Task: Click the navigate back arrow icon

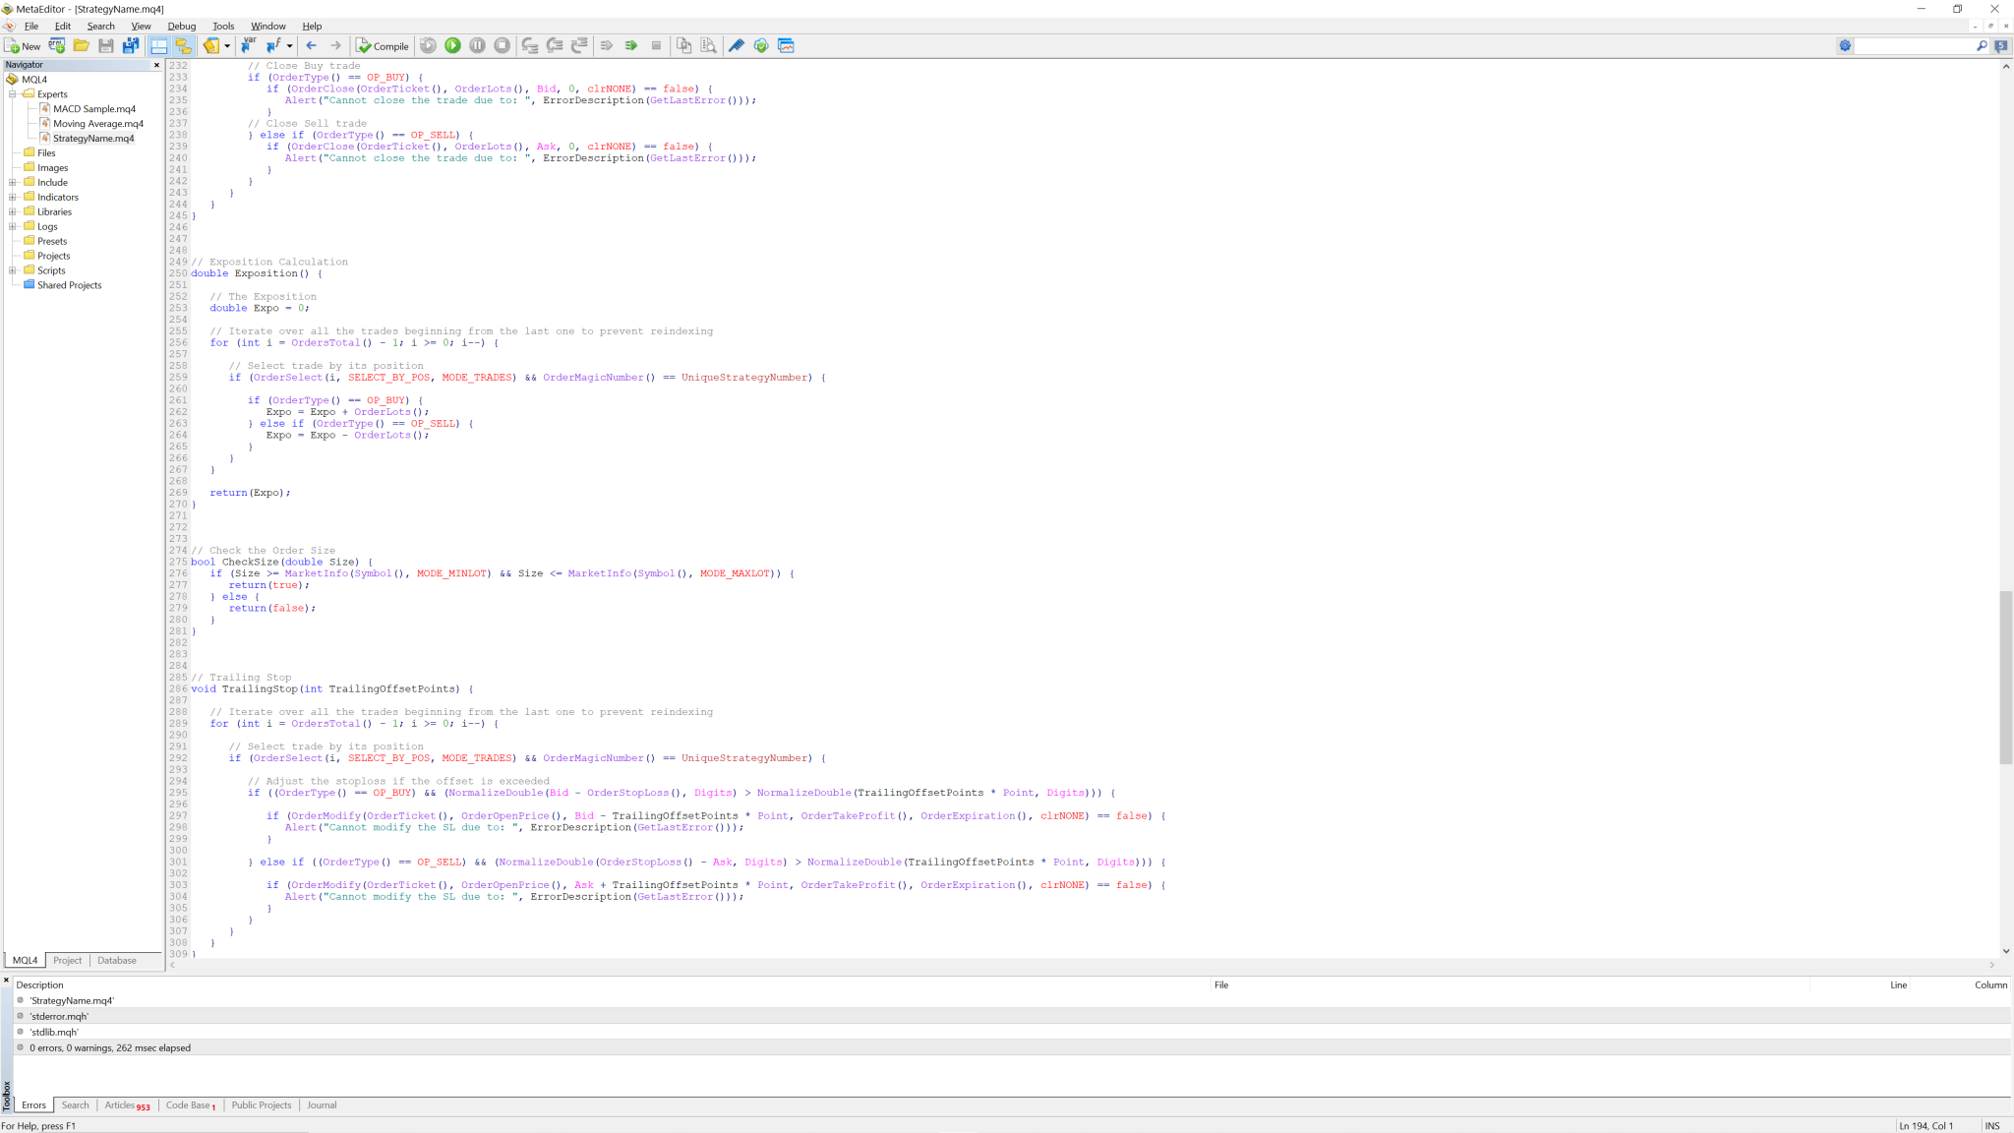Action: 312,45
